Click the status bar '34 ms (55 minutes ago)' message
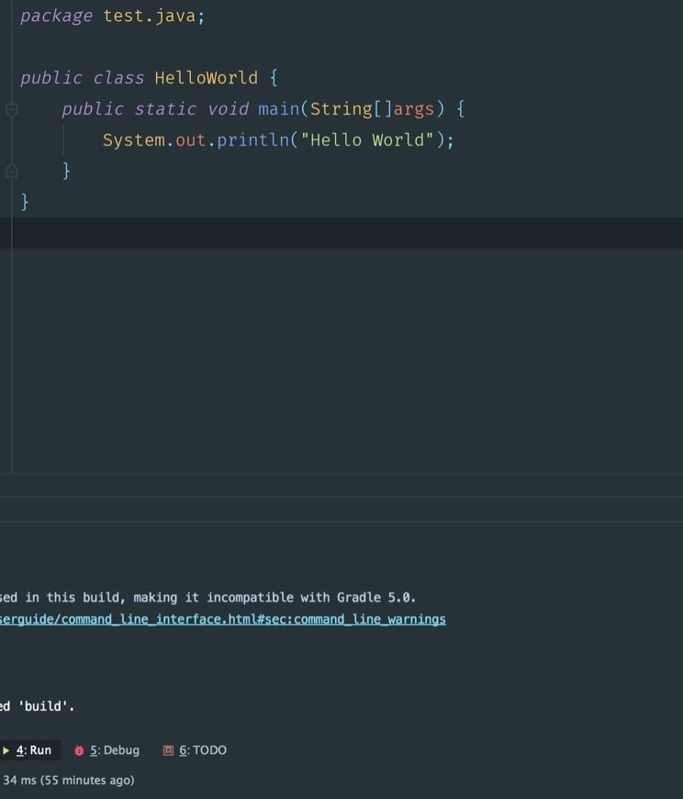Viewport: 683px width, 799px height. (69, 780)
